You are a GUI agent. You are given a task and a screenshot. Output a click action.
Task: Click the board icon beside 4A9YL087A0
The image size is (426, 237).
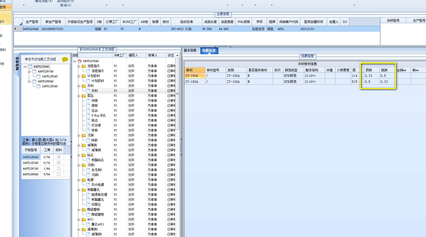pyautogui.click(x=34, y=71)
